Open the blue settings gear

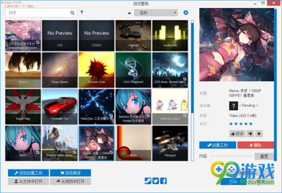point(186,13)
